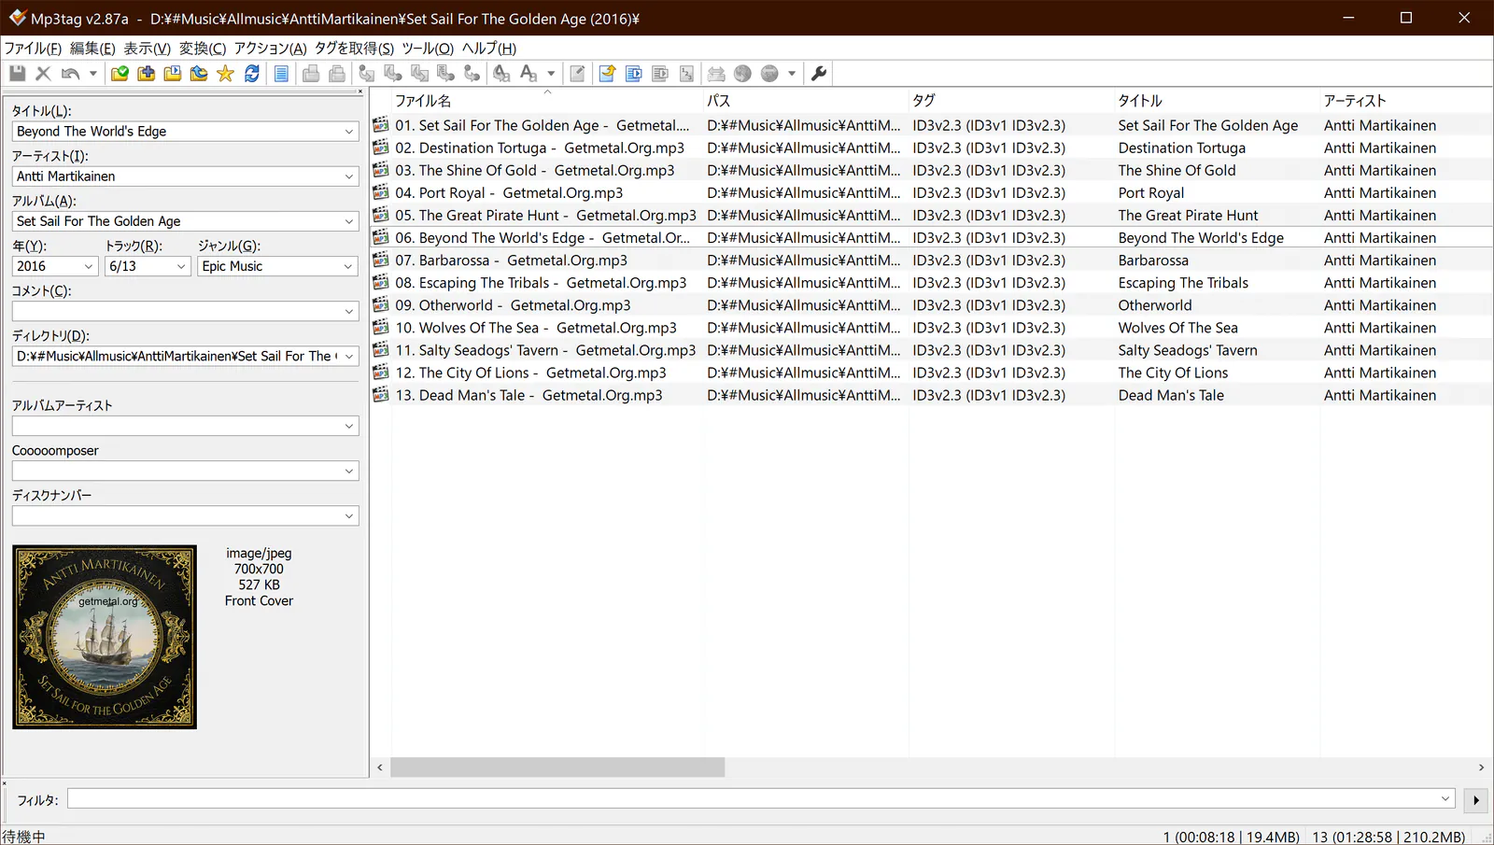Image resolution: width=1494 pixels, height=845 pixels.
Task: Undo the last change via toolbar arrow
Action: pyautogui.click(x=70, y=74)
